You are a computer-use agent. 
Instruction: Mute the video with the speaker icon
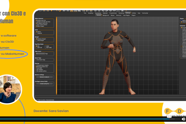point(183,119)
